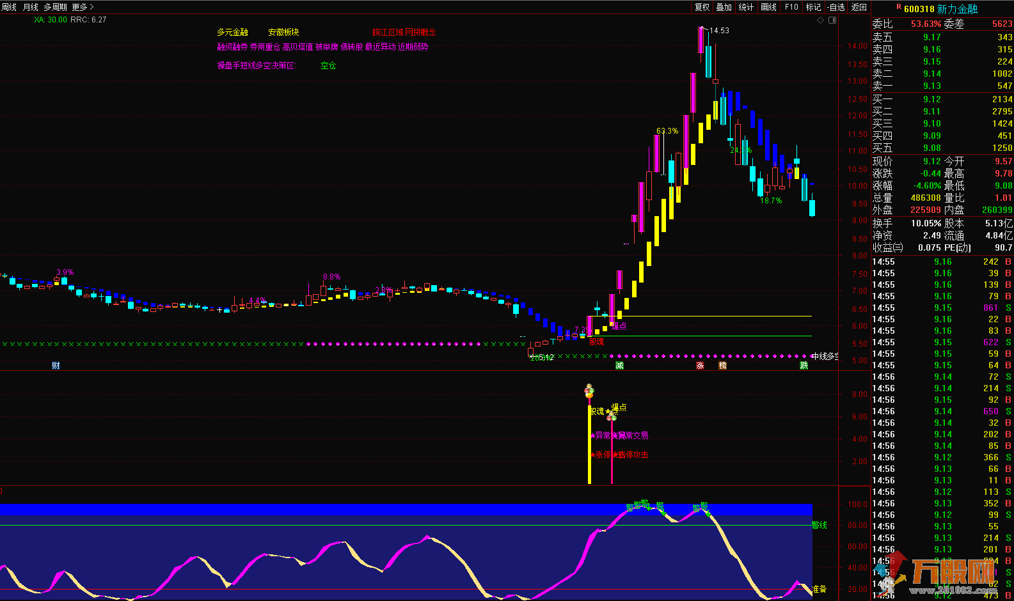Viewport: 1014px width, 601px height.
Task: Click the panel layout icon beside diamond
Action: coord(832,20)
